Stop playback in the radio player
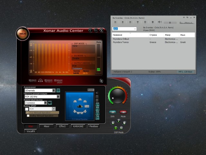The width and height of the screenshot is (206, 155). coord(123,22)
